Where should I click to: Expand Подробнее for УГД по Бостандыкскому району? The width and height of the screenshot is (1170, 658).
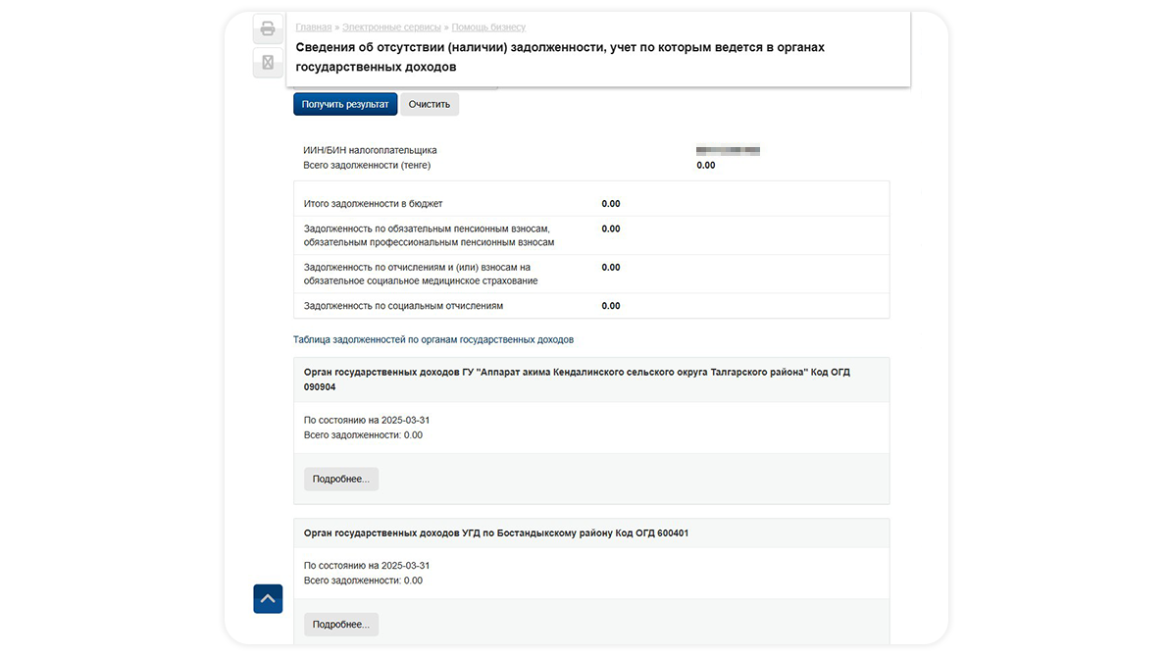click(341, 625)
